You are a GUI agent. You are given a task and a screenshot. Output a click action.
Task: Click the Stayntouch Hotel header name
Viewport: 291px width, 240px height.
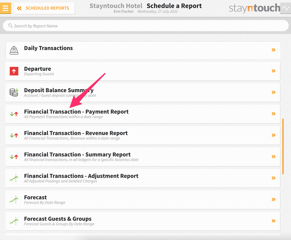pyautogui.click(x=116, y=6)
